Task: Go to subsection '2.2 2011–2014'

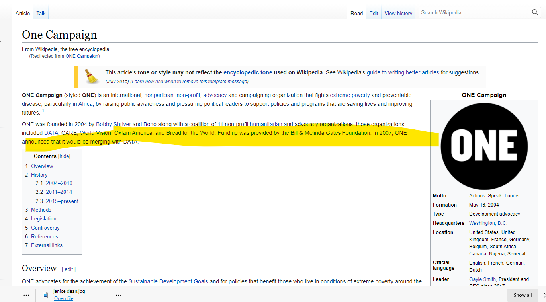Action: click(54, 192)
